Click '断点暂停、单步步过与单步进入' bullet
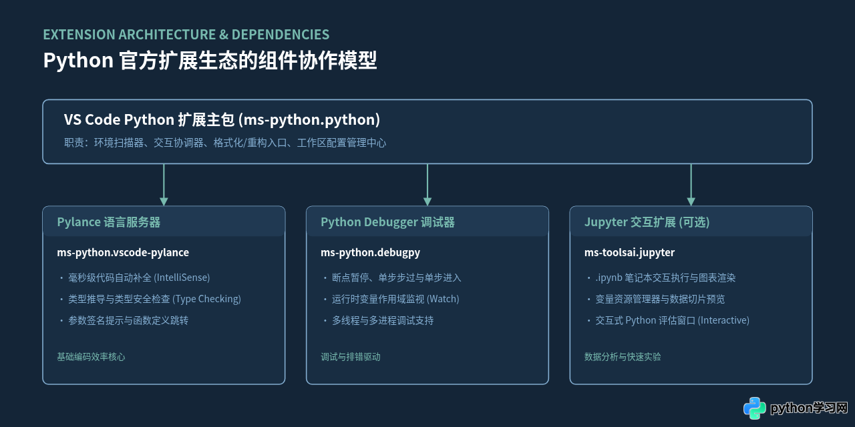 [391, 278]
